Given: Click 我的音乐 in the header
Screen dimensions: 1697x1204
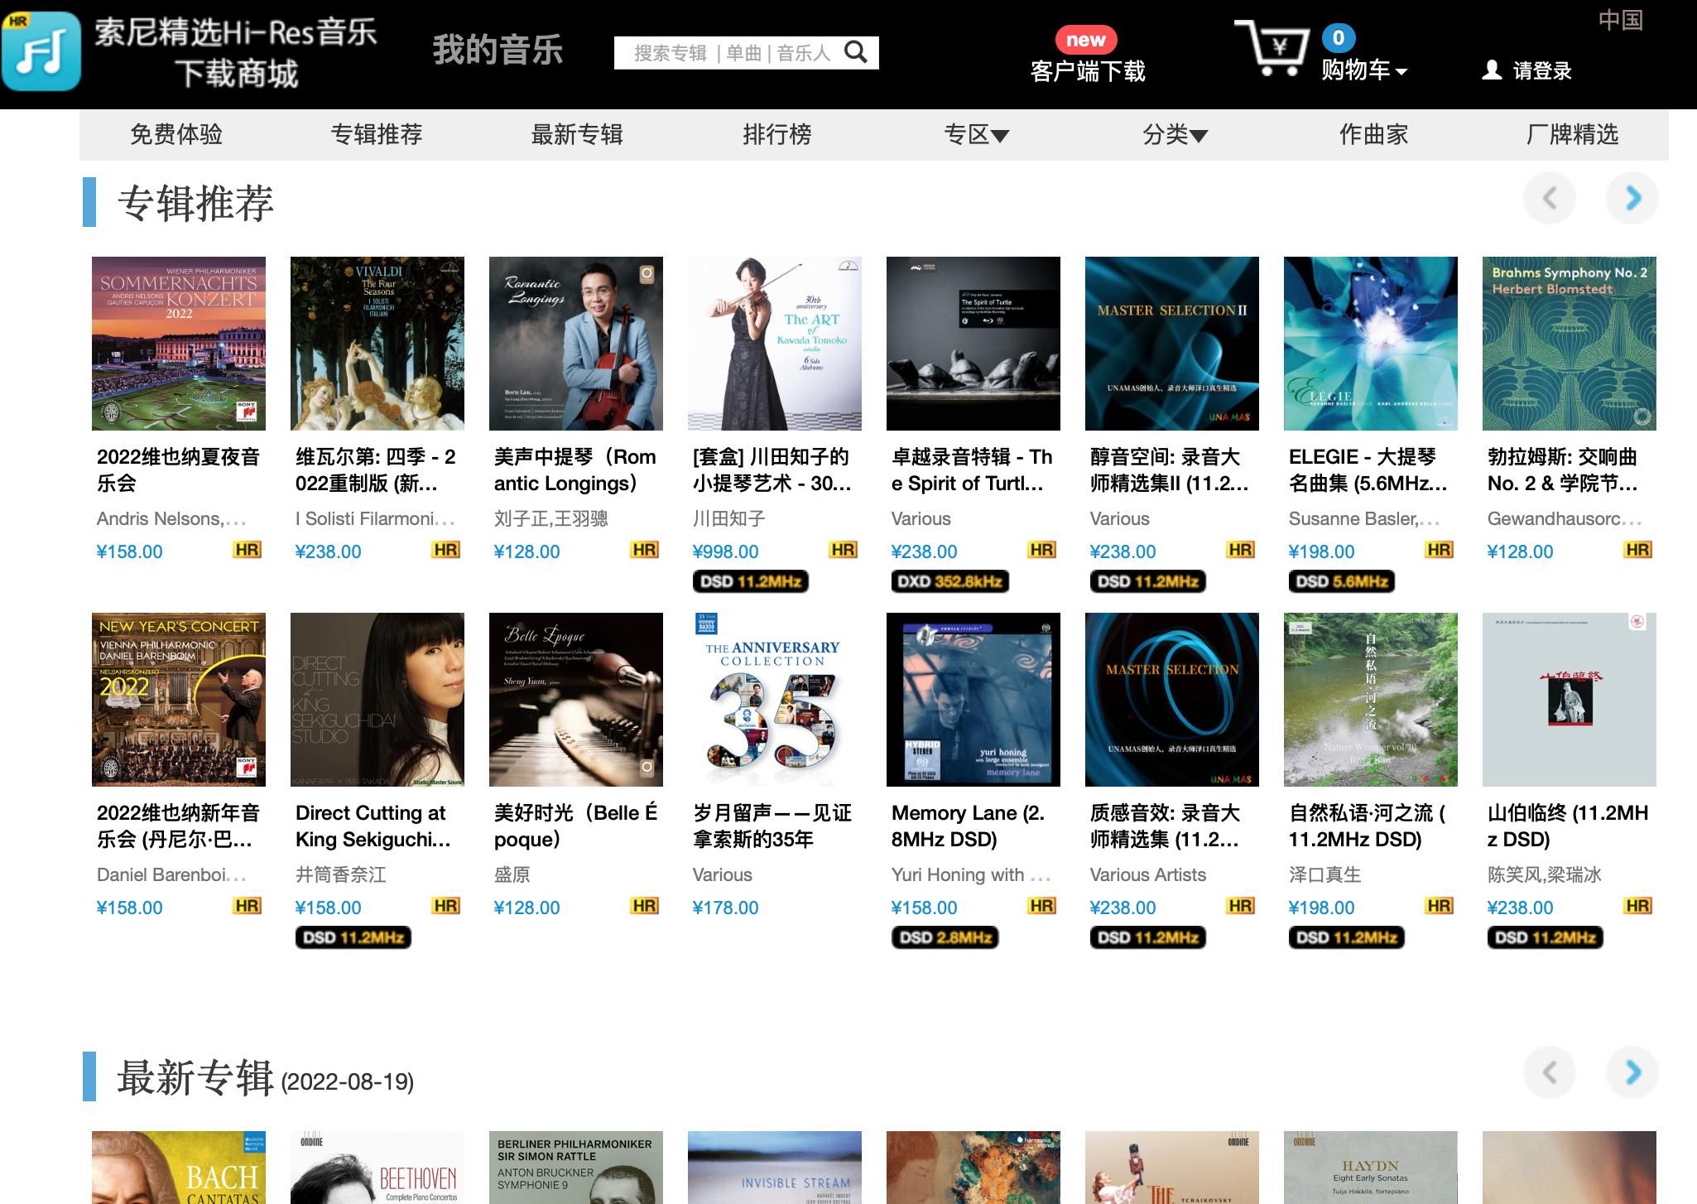Looking at the screenshot, I should [x=498, y=51].
